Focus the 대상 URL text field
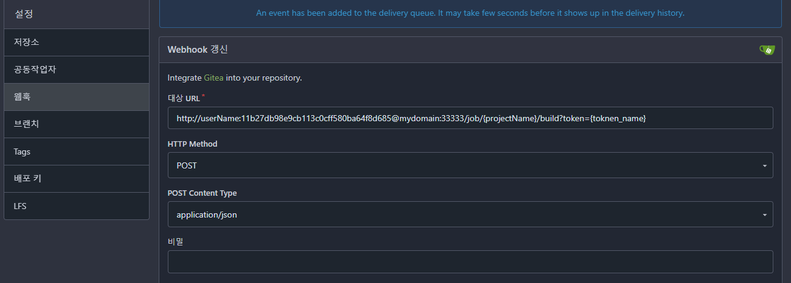 coord(469,118)
